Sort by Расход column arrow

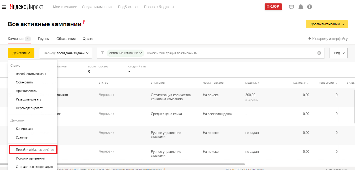[308, 83]
